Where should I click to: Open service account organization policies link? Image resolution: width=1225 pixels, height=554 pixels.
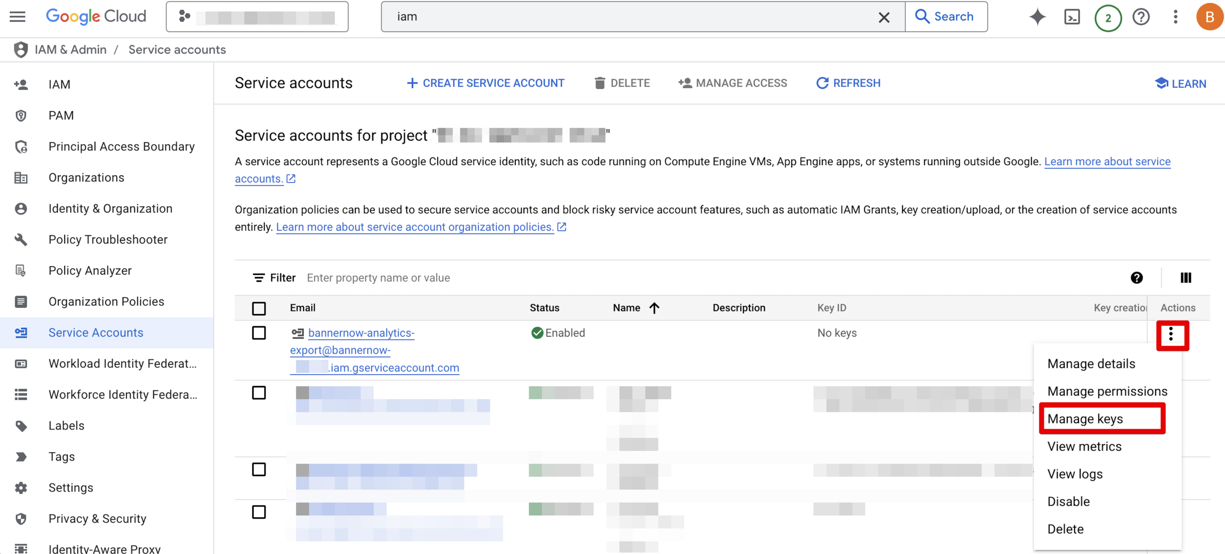415,227
